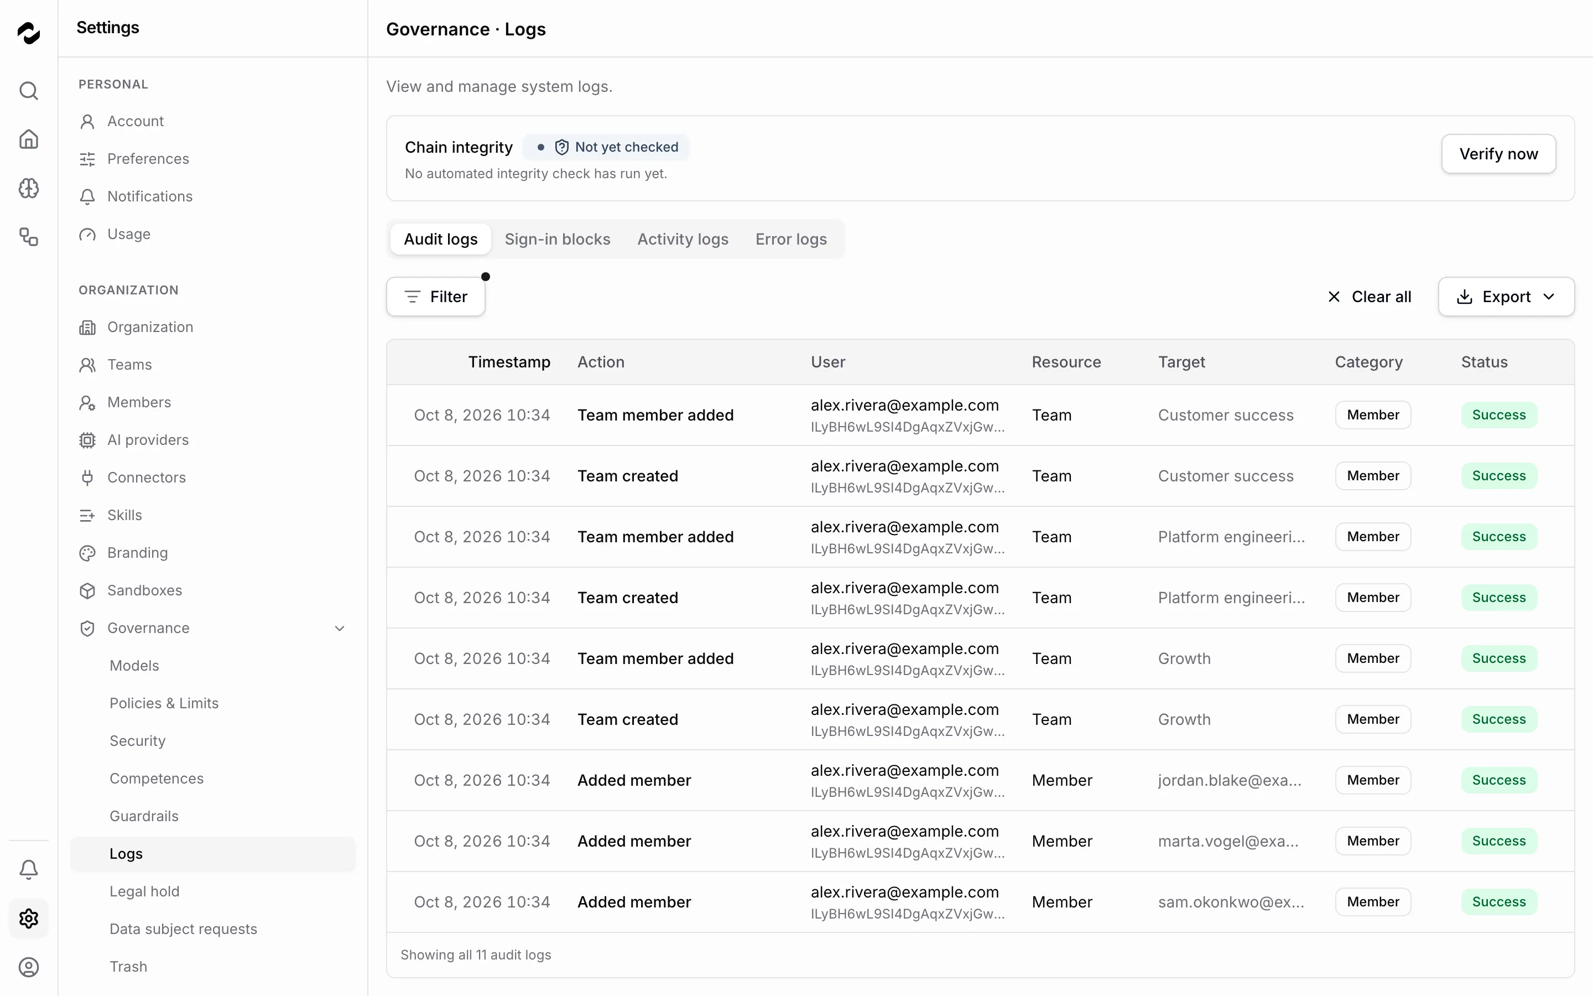This screenshot has height=996, width=1593.
Task: Select the marta.vogel@exa... target cell
Action: [1228, 841]
